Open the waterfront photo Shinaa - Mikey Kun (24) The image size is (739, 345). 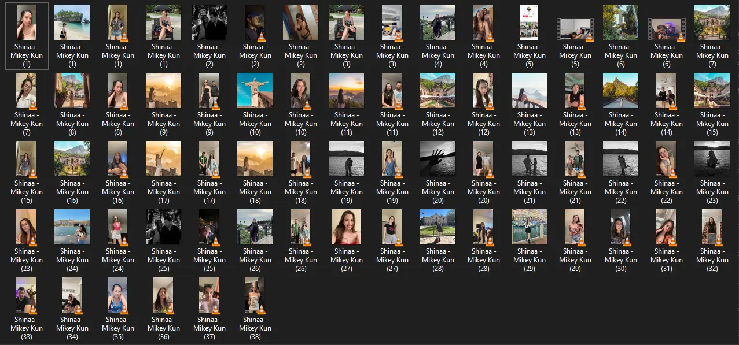pyautogui.click(x=72, y=227)
